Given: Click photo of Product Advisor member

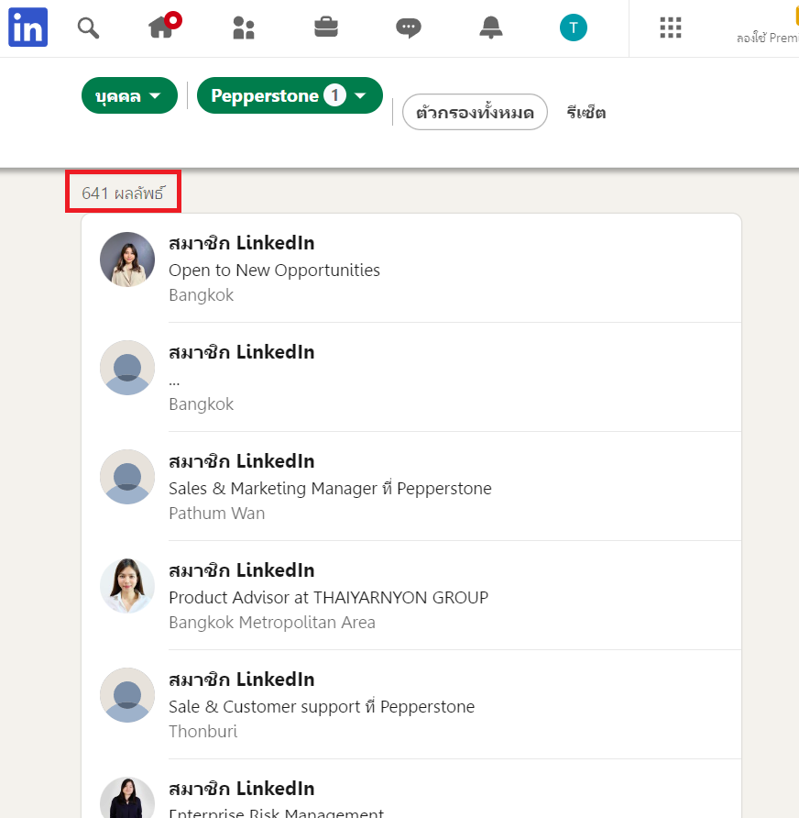Looking at the screenshot, I should pos(127,586).
